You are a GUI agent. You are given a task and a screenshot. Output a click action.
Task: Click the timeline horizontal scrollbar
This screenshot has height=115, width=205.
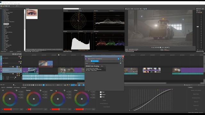click(x=122, y=83)
